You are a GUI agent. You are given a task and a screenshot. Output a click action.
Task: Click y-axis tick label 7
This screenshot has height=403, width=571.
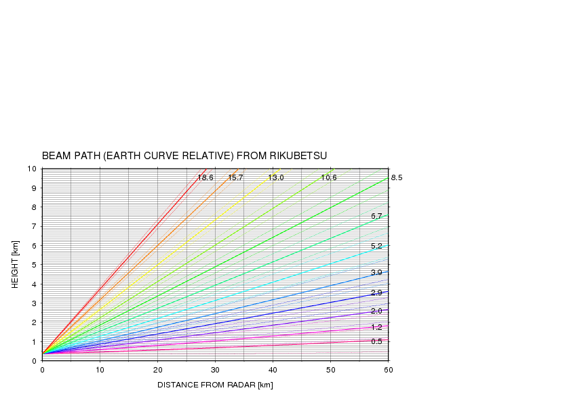click(x=34, y=226)
